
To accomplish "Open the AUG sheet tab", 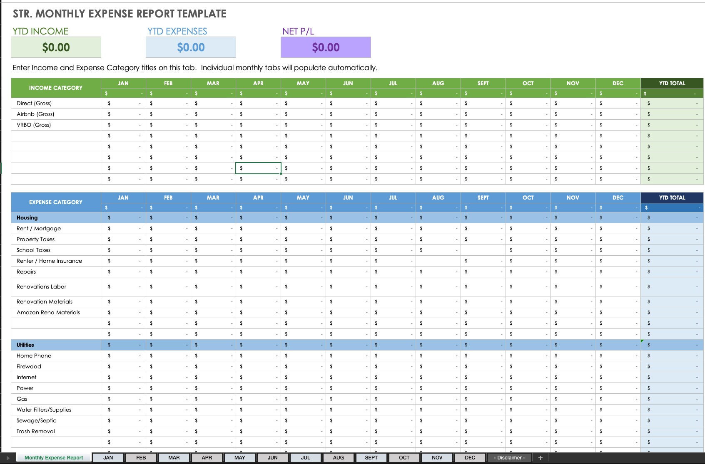I will click(338, 457).
